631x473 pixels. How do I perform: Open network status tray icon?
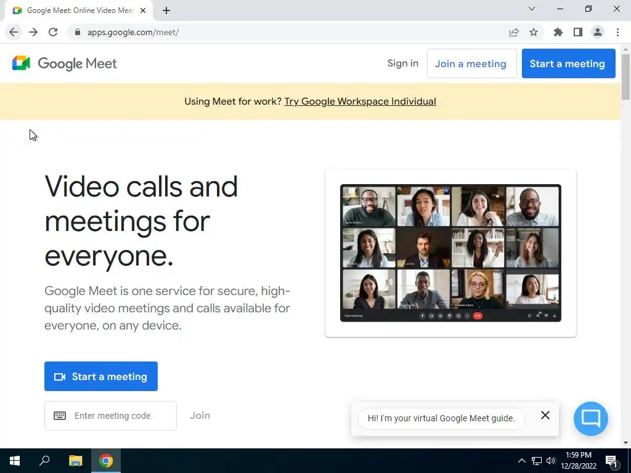pos(537,461)
